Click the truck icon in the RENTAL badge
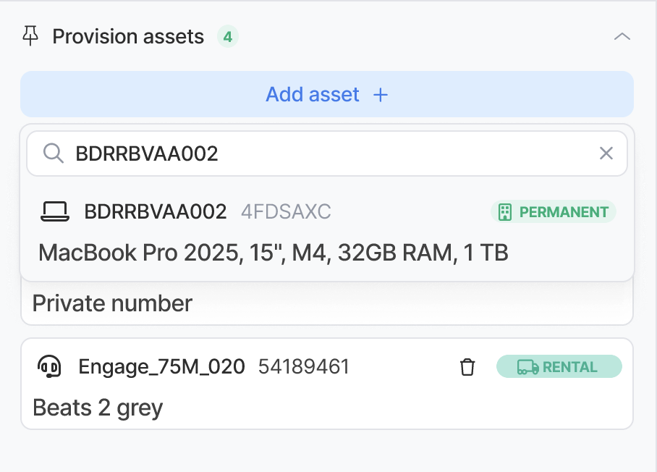Viewport: 657px width, 472px height. point(527,367)
